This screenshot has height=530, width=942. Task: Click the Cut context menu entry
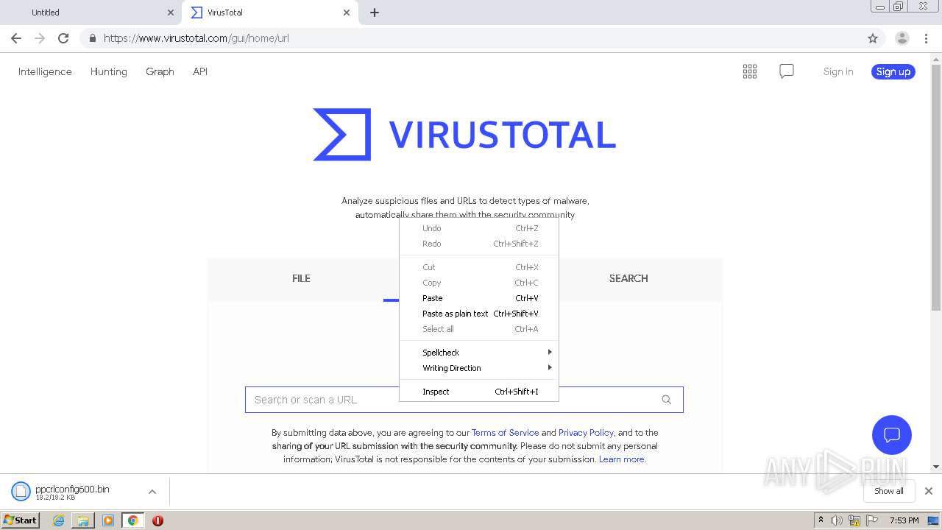point(479,267)
